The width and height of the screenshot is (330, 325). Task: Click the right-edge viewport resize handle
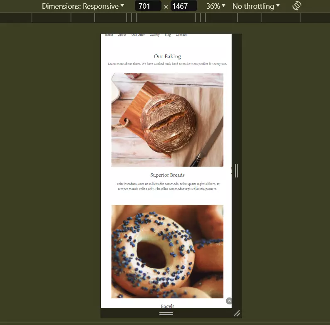[237, 171]
